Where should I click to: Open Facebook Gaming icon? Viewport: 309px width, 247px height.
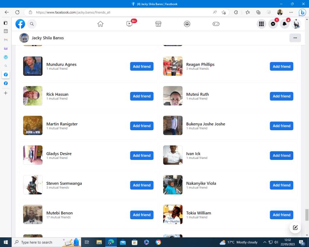pos(216,24)
